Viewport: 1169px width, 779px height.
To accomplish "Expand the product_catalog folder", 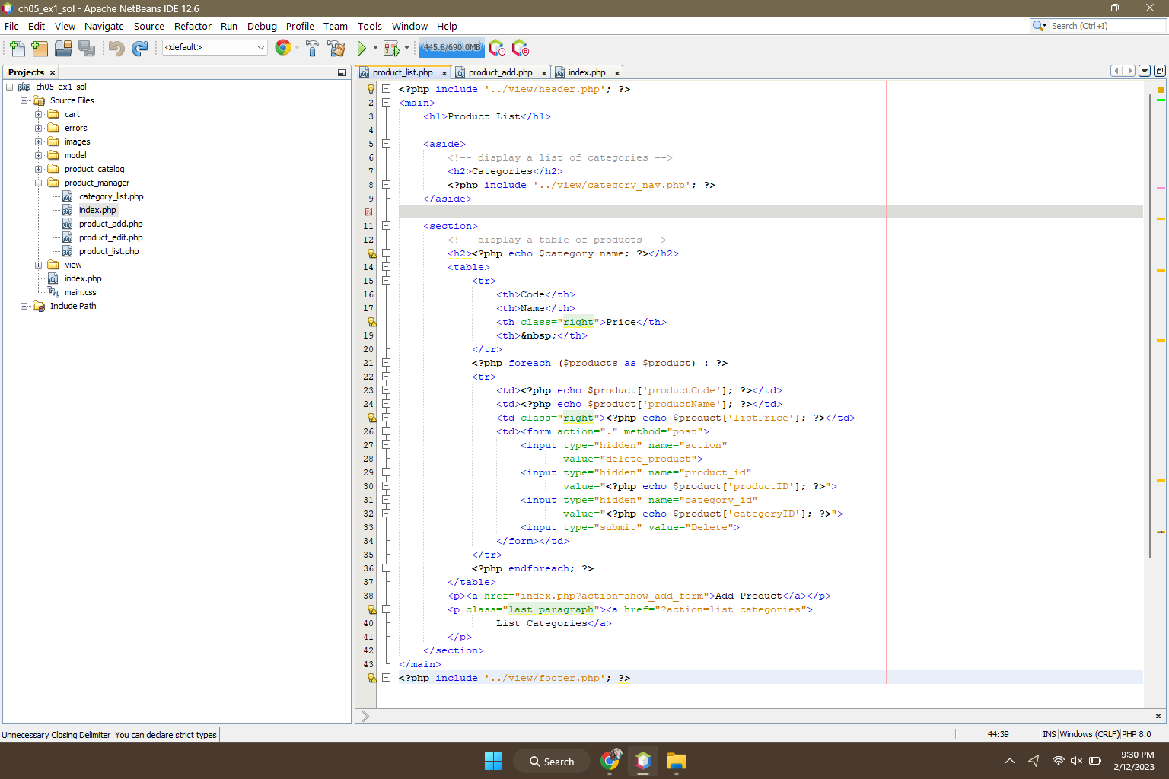I will tap(39, 169).
